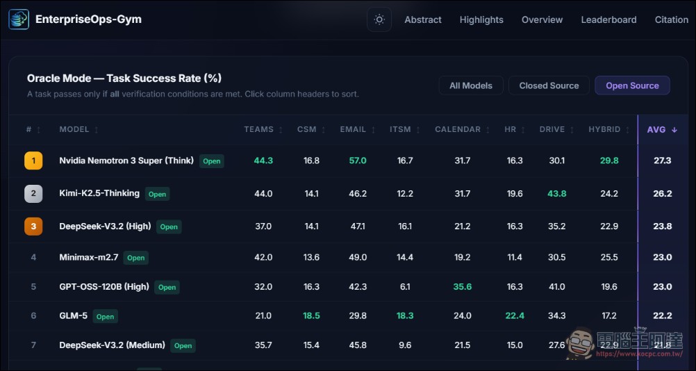Toggle light/dark theme sun button
This screenshot has width=696, height=371.
pos(379,19)
